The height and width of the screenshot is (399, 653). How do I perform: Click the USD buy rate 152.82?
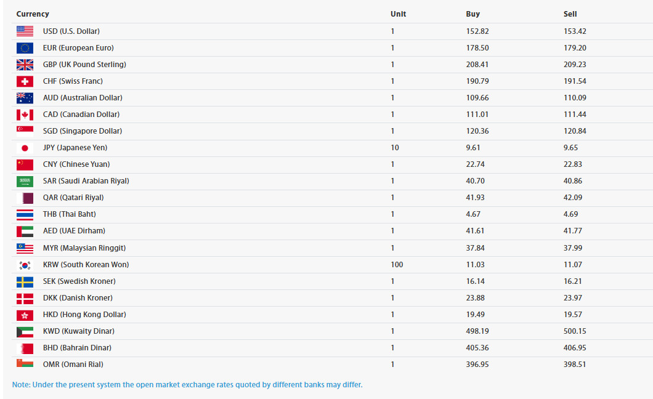(477, 31)
